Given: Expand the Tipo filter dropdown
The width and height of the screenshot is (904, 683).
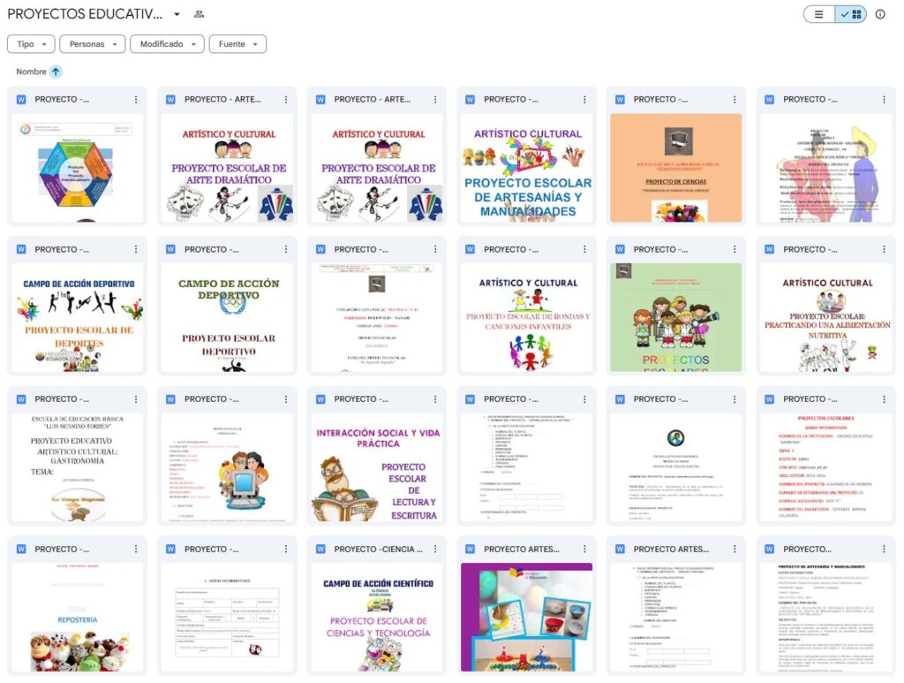Looking at the screenshot, I should [x=31, y=44].
